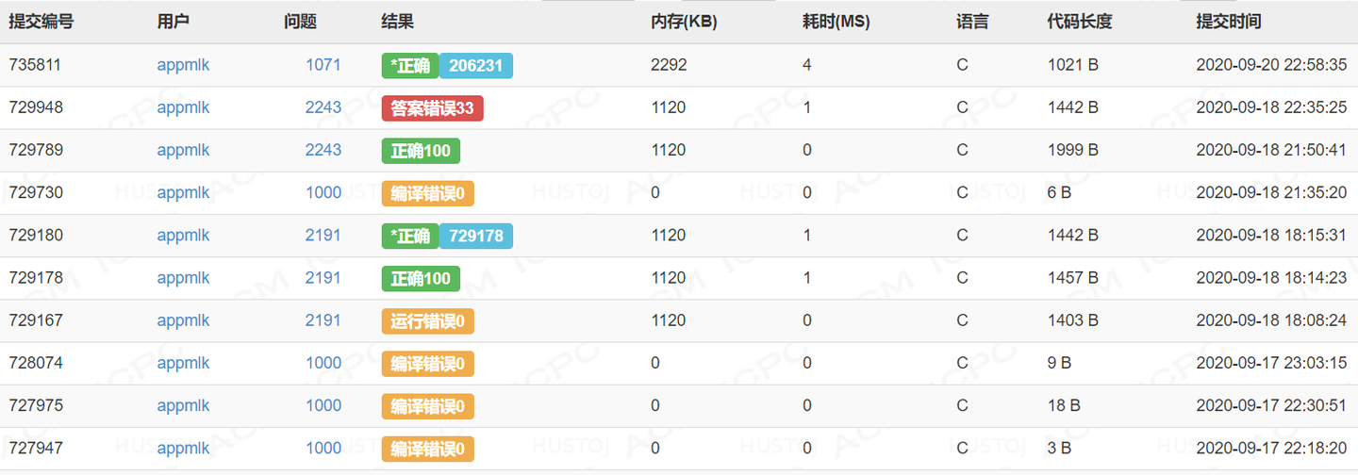Screen dimensions: 1358x475
Task: Click the 结果 column header
Action: [x=397, y=22]
